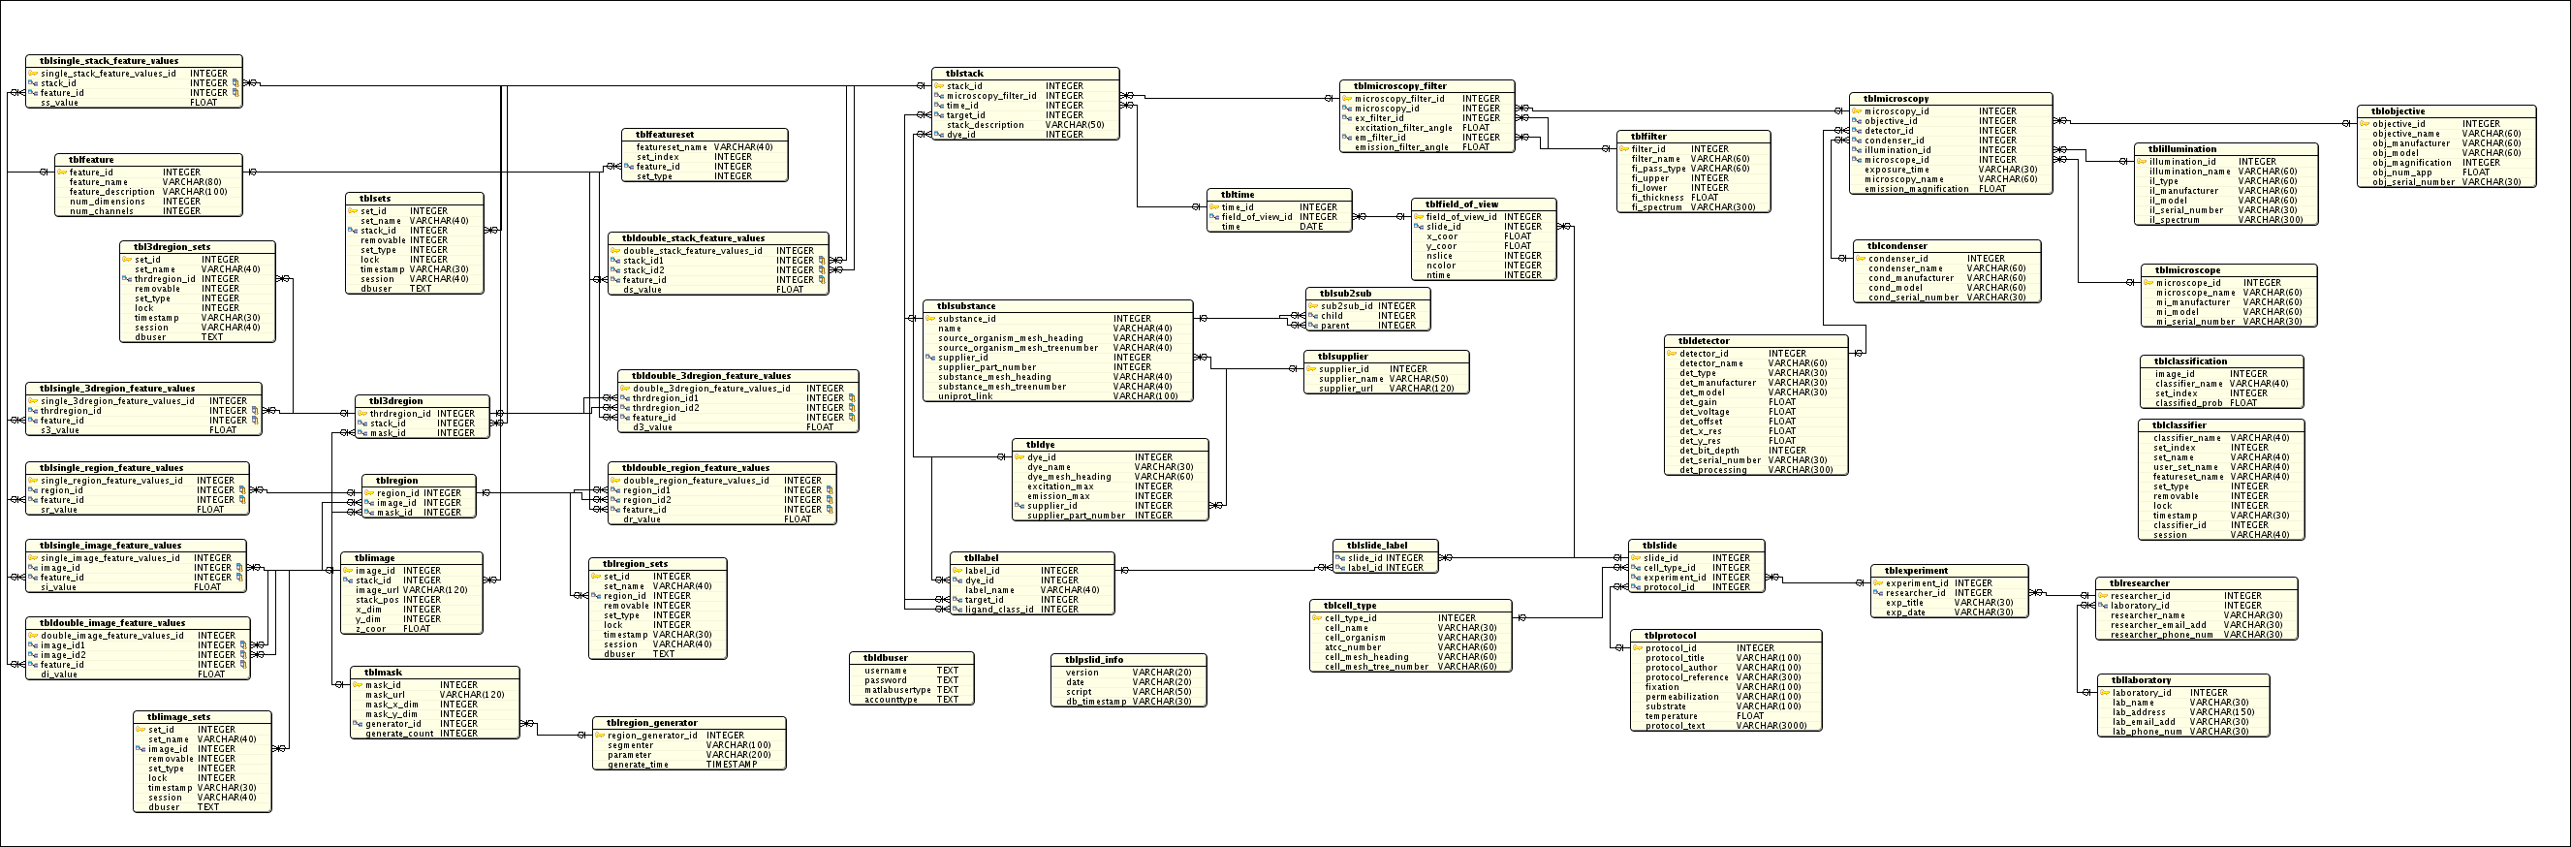Click the key icon next to detector_id in tbldetector

1672,354
